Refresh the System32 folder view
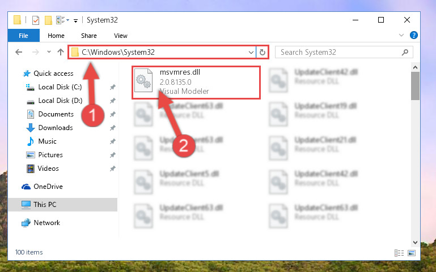Image resolution: width=436 pixels, height=272 pixels. 262,52
